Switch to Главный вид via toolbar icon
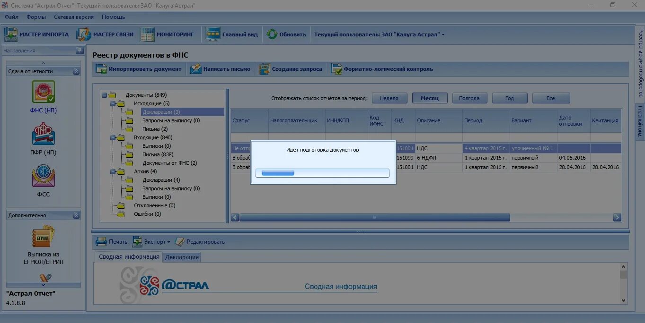Image resolution: width=645 pixels, height=323 pixels. [213, 34]
